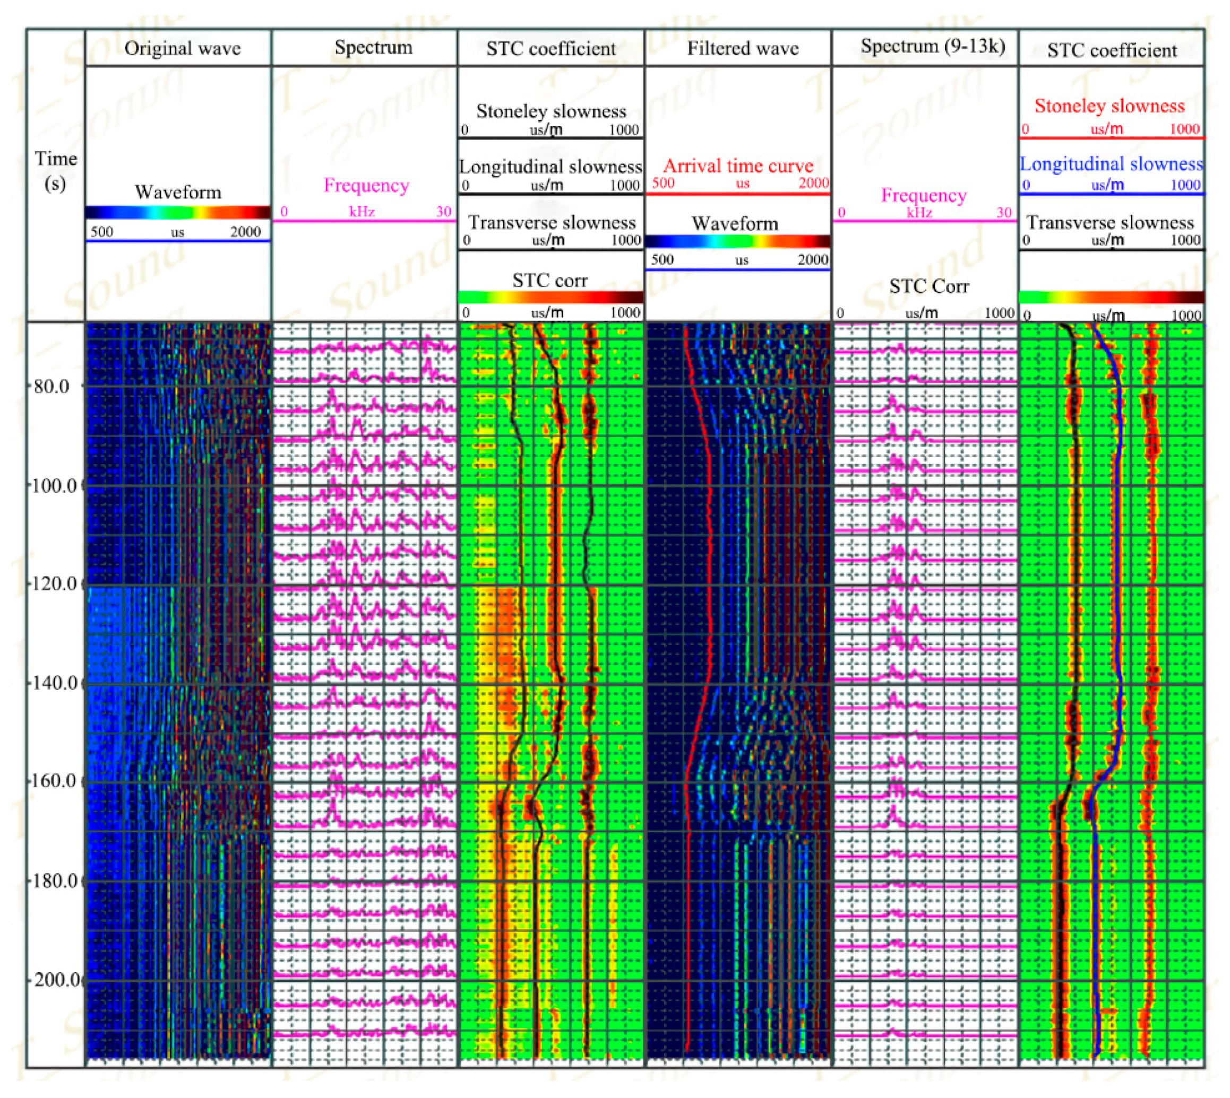This screenshot has height=1098, width=1230.
Task: Click the red Stoneley slowness label
Action: [1109, 106]
